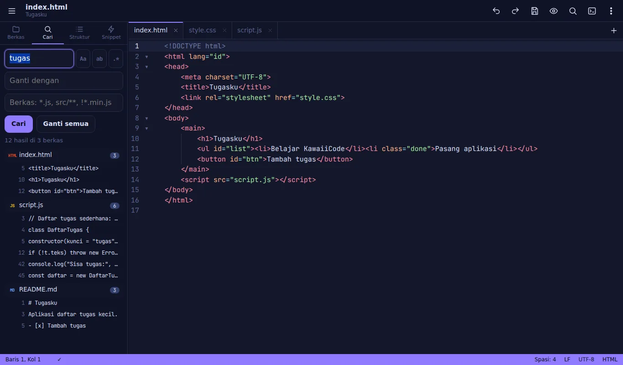Image resolution: width=623 pixels, height=365 pixels.
Task: Close the index.html tab
Action: [176, 31]
